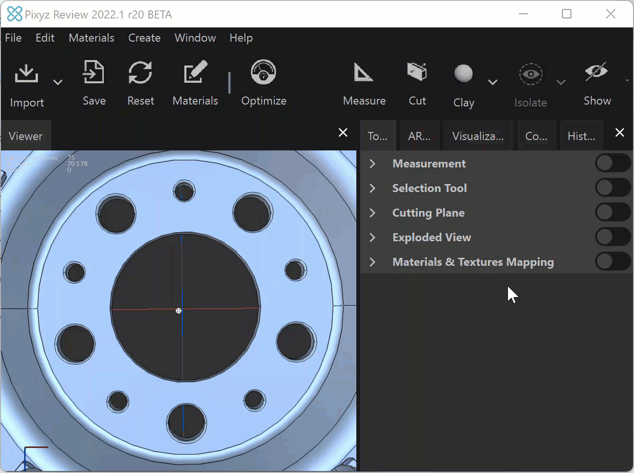Expand the Selection Tool section
Image resolution: width=634 pixels, height=473 pixels.
[372, 188]
